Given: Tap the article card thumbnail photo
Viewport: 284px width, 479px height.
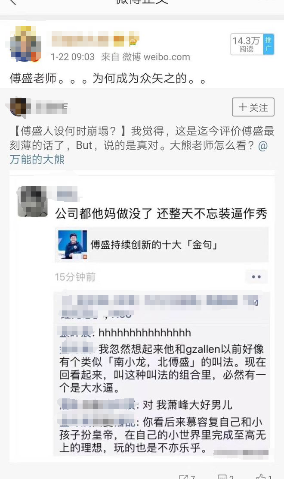Looking at the screenshot, I should click(x=73, y=245).
